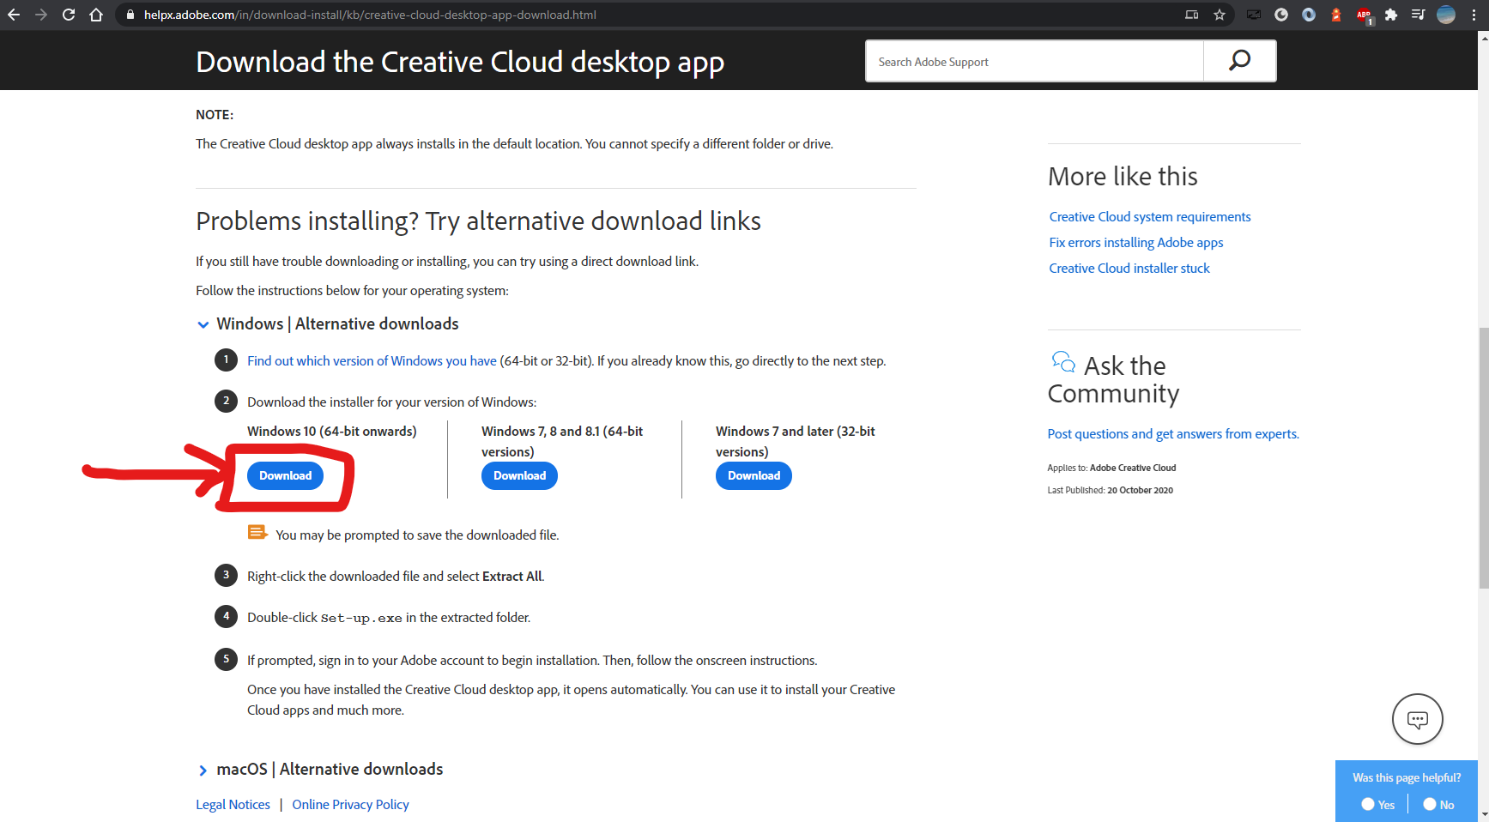
Task: Click the 'Set-up.exe' file name text
Action: (361, 618)
